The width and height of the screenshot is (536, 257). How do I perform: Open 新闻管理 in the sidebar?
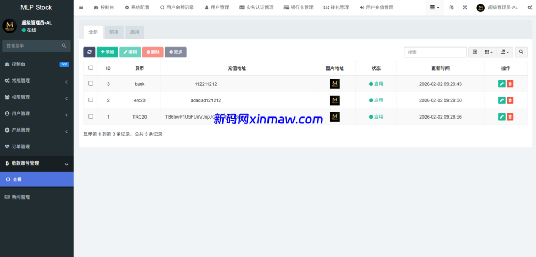[37, 197]
